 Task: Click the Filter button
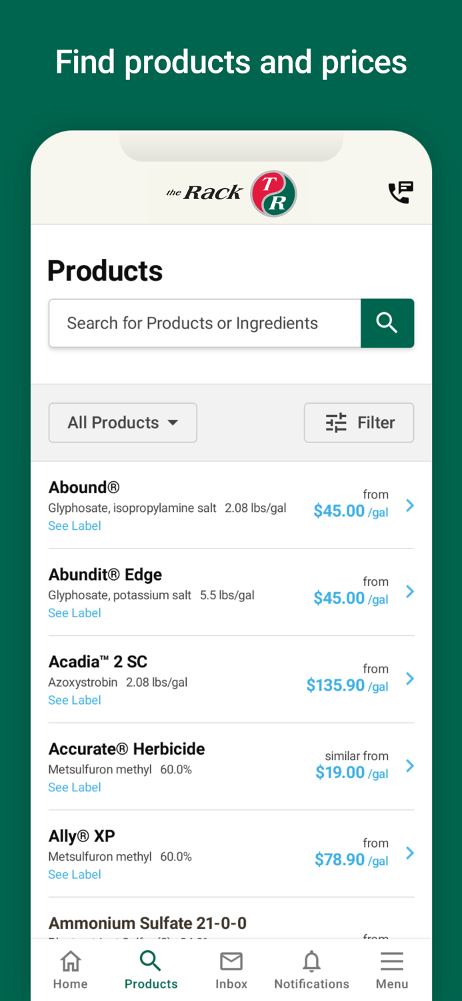click(359, 422)
